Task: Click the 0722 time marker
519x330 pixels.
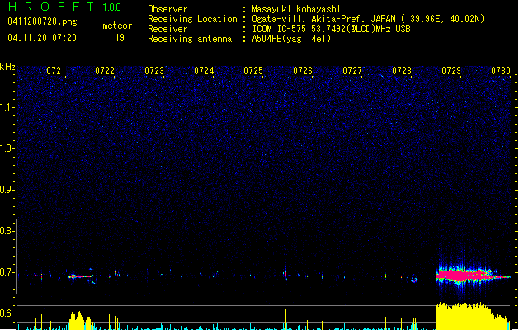Action: pos(105,71)
